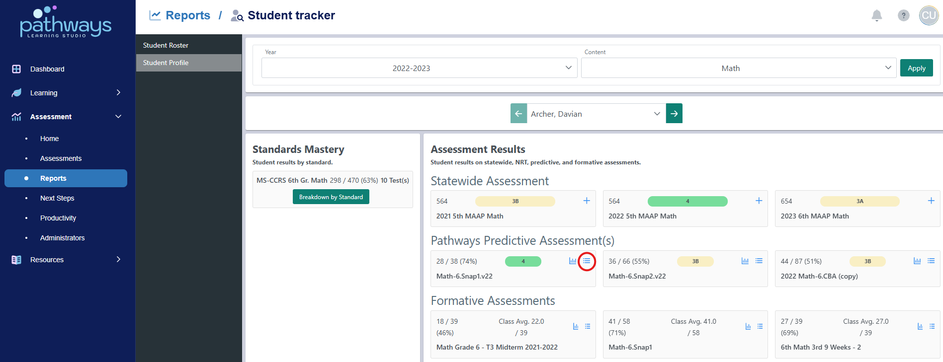This screenshot has height=362, width=943.
Task: Open list icon for Math-6.Snap2.v22
Action: pyautogui.click(x=759, y=261)
